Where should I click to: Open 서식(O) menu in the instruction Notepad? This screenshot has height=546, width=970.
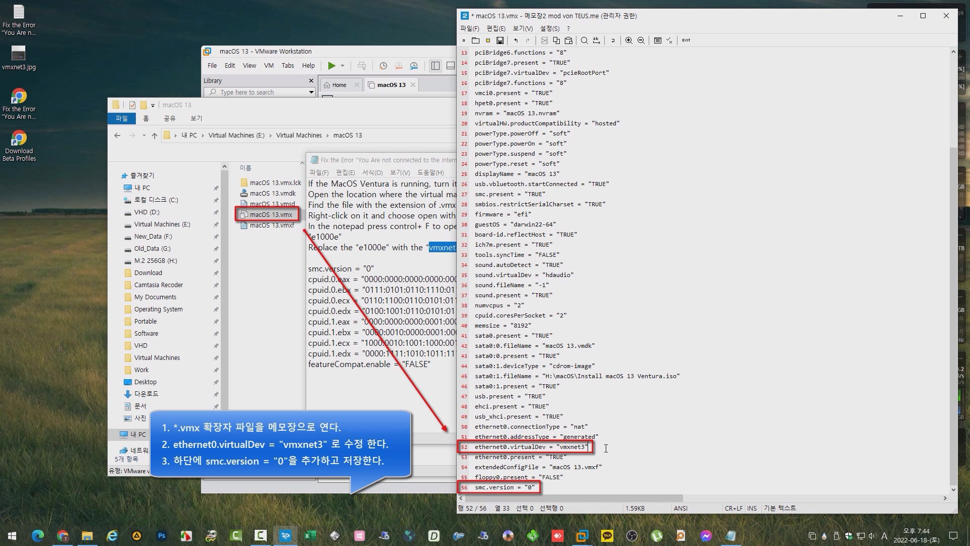[x=372, y=173]
